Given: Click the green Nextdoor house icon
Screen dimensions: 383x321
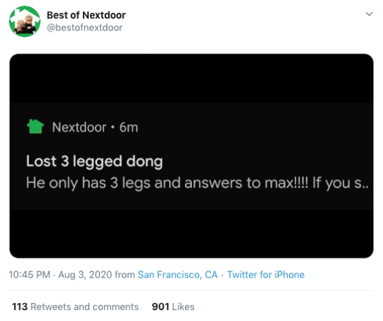Looking at the screenshot, I should (x=34, y=126).
